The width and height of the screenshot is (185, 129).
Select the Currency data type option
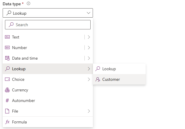(20, 90)
